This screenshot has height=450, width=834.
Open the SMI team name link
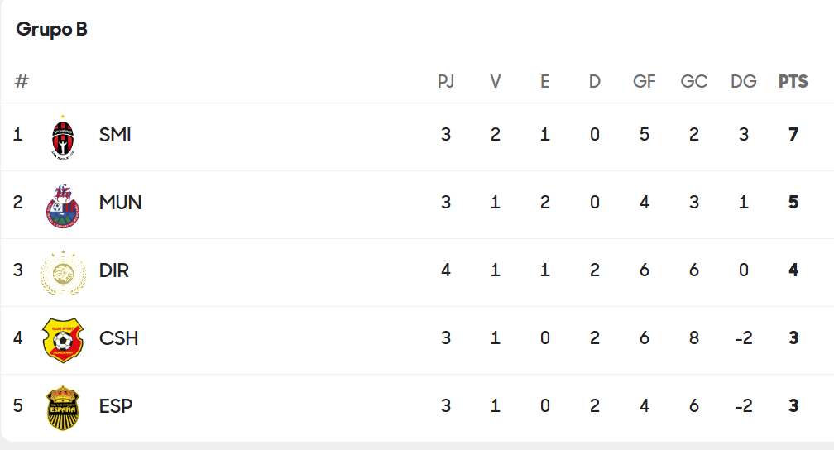115,135
